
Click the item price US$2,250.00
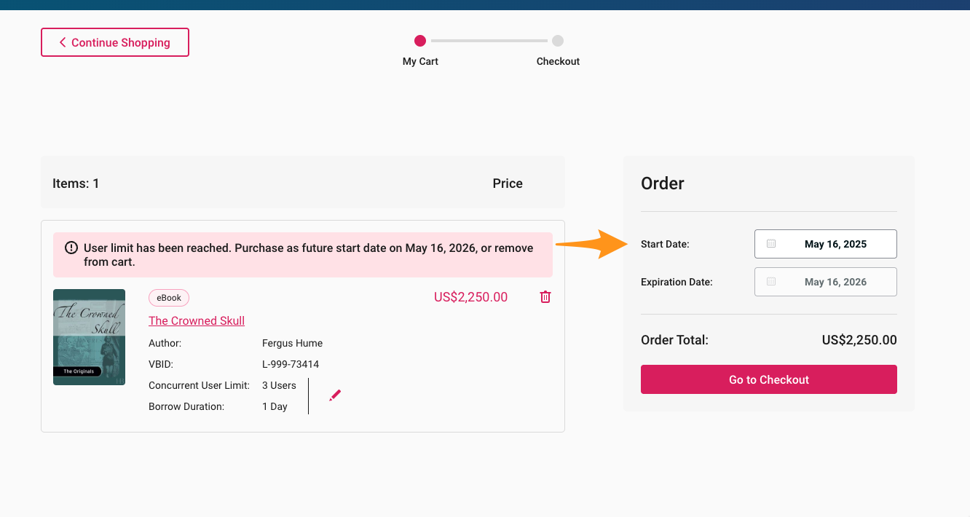[x=470, y=297]
